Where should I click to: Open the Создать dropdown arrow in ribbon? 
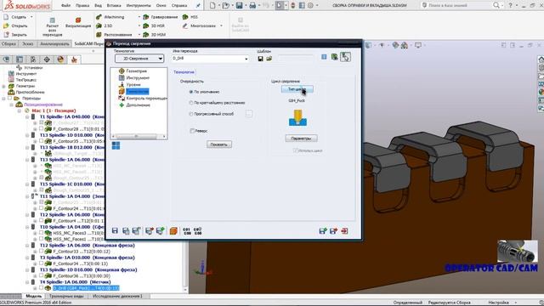click(31, 17)
